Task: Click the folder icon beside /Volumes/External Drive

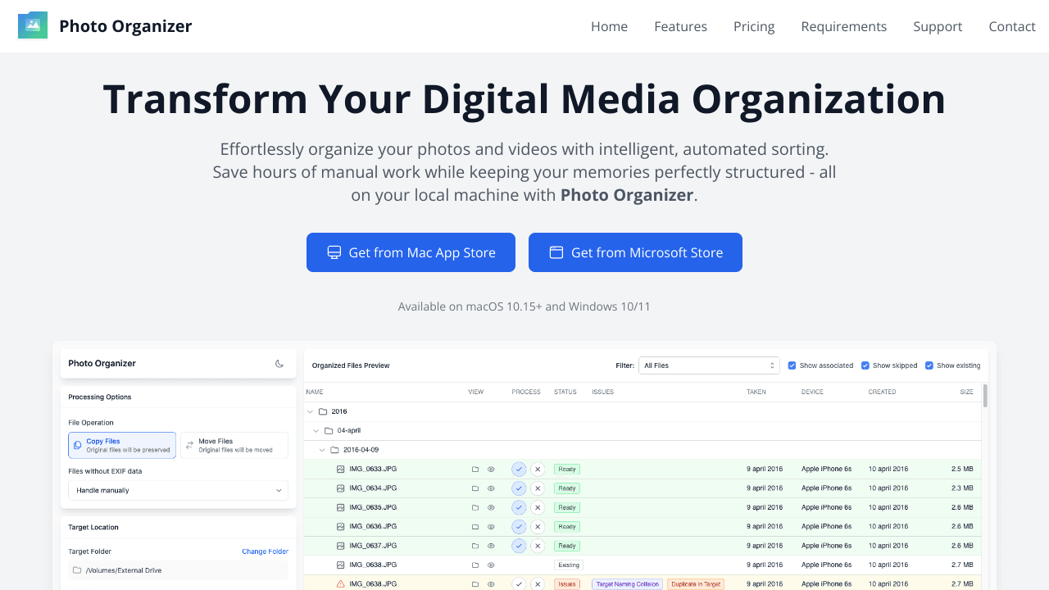Action: point(77,570)
